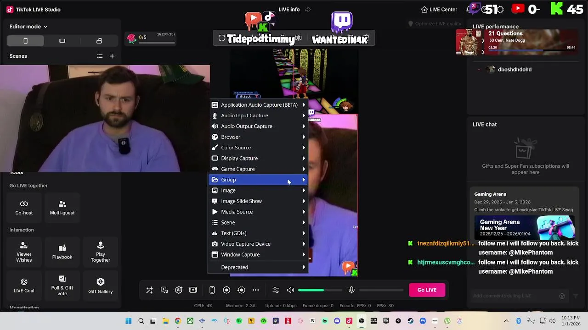Open the Gift Gallery
Viewport: 588px width, 330px height.
[101, 286]
